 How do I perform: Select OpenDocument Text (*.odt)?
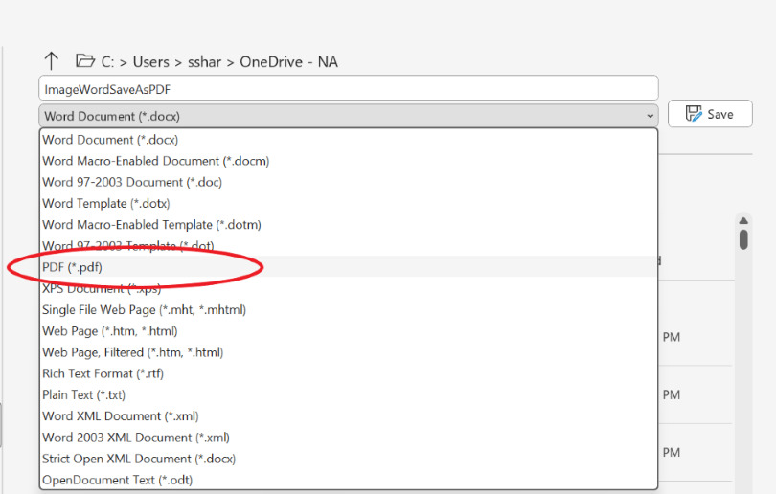(x=117, y=480)
